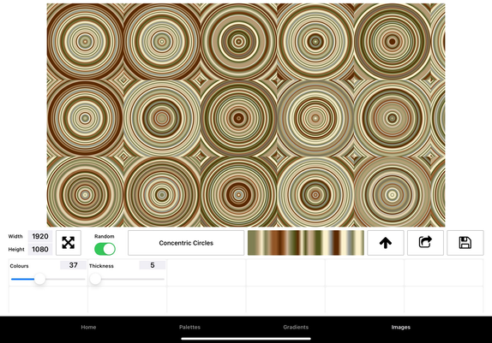492x343 pixels.
Task: Save image with floppy disk icon
Action: (465, 243)
